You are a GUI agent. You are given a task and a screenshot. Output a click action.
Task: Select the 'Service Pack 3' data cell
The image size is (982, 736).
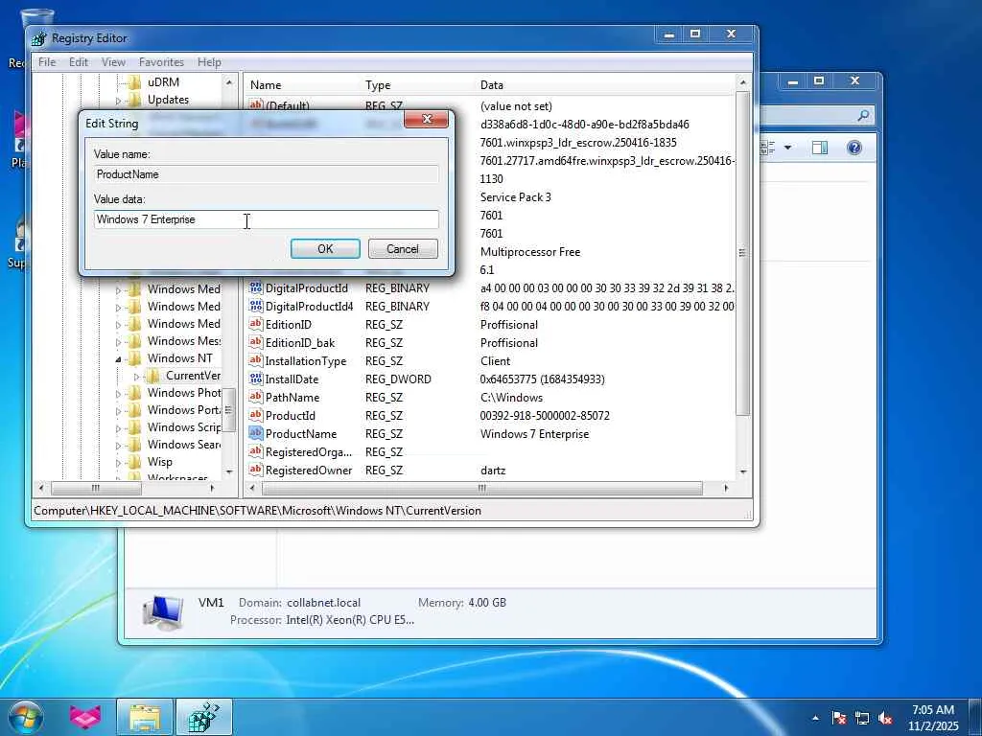[515, 197]
